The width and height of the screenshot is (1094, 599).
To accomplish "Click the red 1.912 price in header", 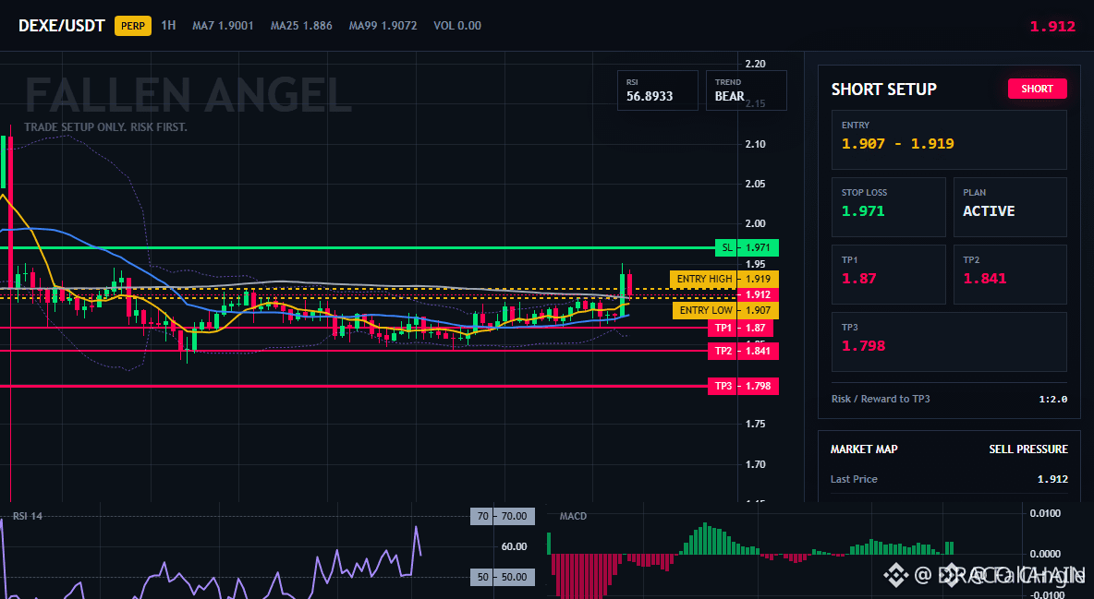I will pos(1052,27).
